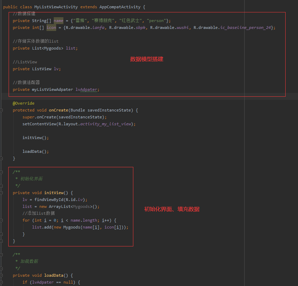The height and width of the screenshot is (286, 298).
Task: Toggle the fold marker at onCreate's closing brace
Action: pyautogui.click(x=1, y=158)
